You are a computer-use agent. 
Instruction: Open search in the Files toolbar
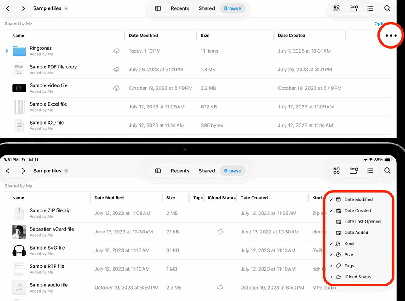point(387,8)
